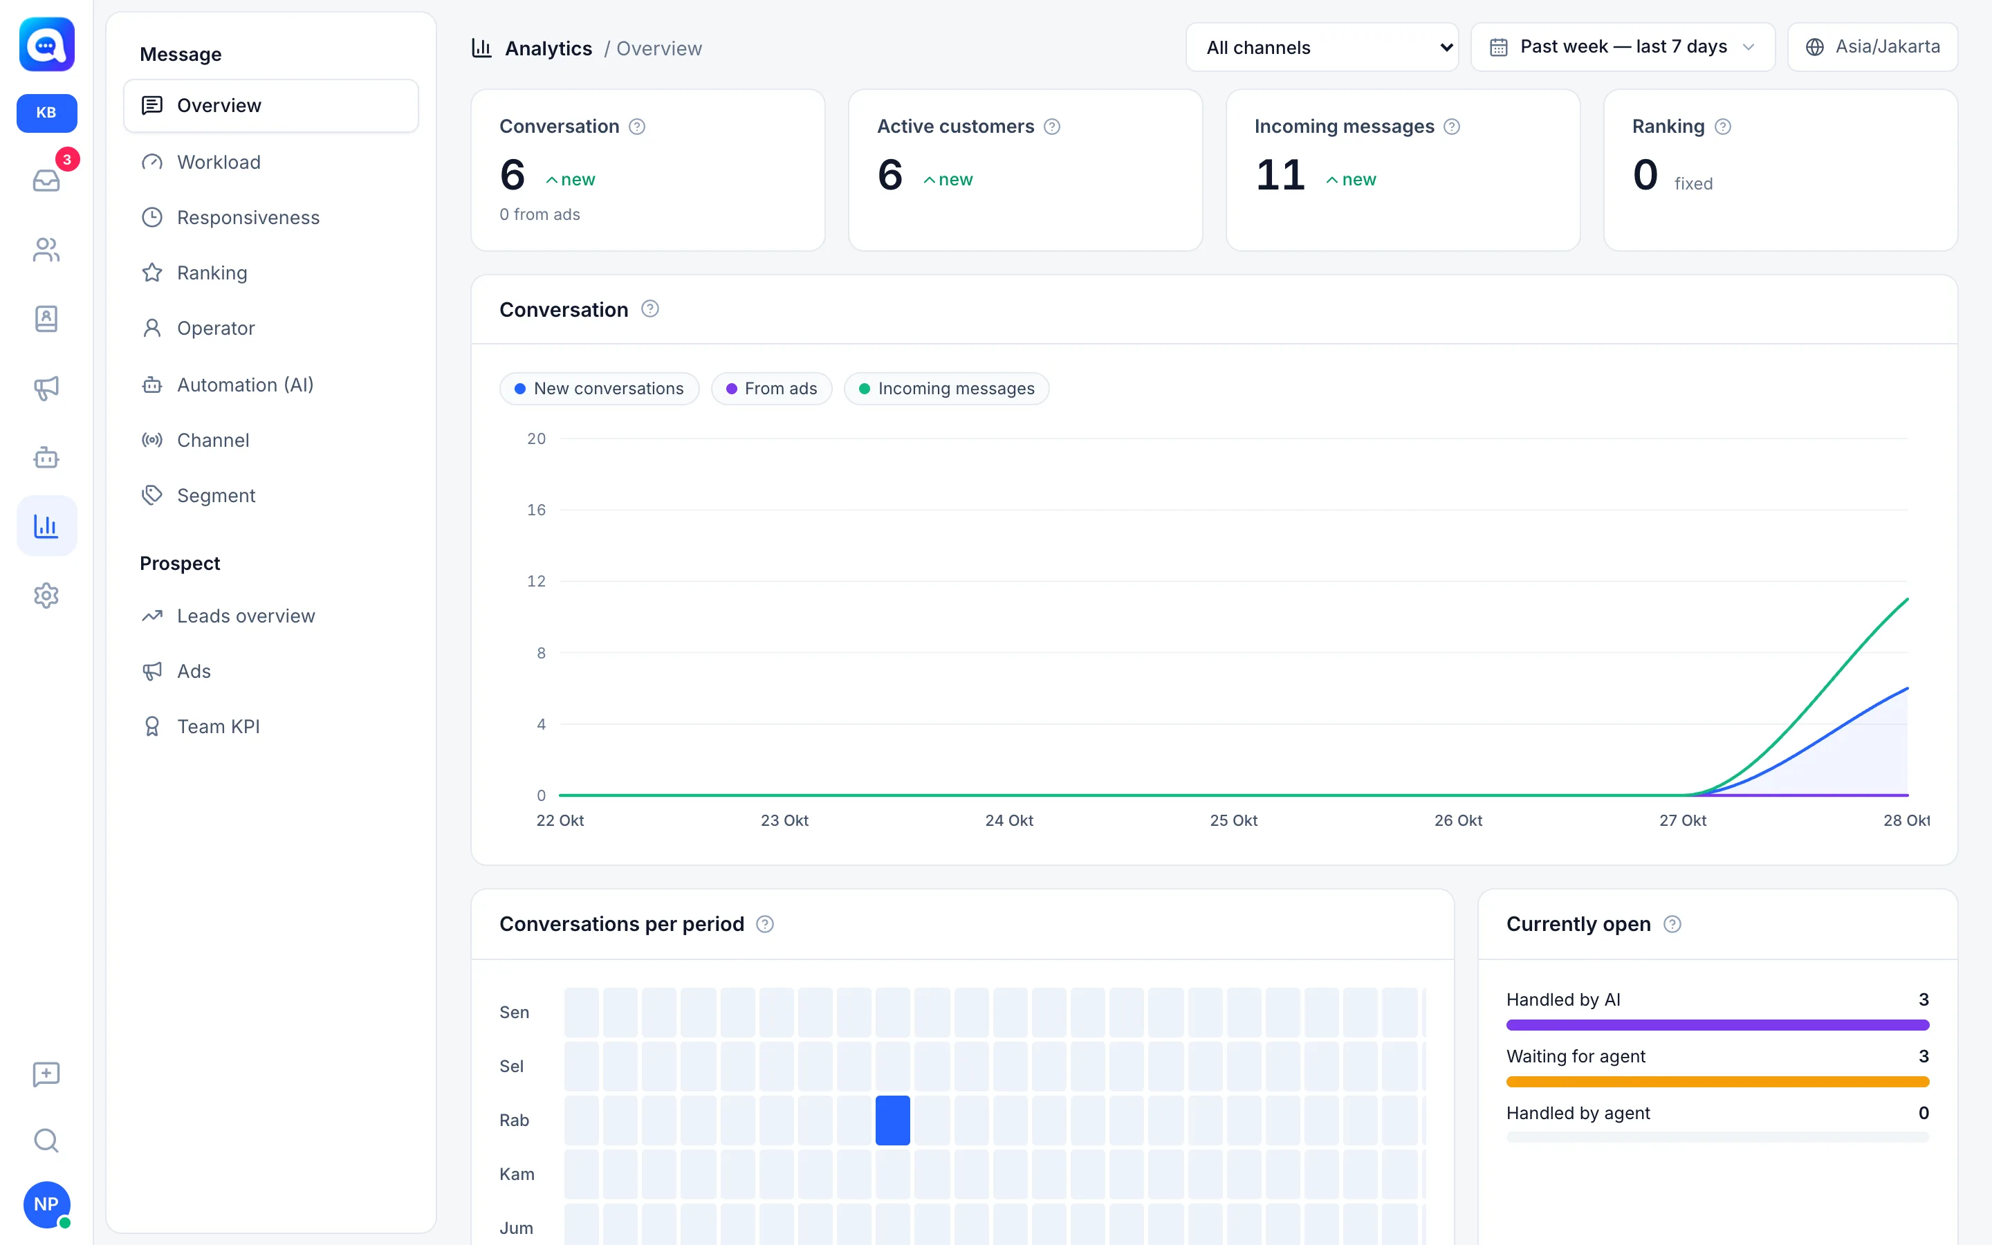The image size is (1992, 1245).
Task: Show help for Incoming messages card
Action: coord(1452,127)
